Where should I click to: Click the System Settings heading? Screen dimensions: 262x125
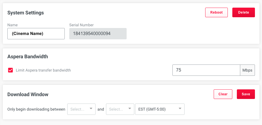(25, 13)
